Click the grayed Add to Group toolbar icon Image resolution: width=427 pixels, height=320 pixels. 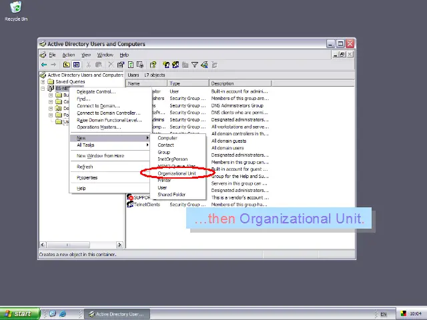215,65
